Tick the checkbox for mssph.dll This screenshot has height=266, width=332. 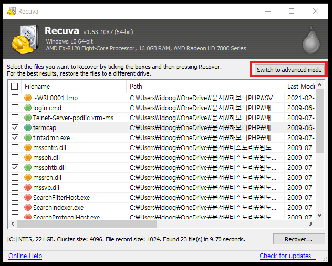coord(15,157)
